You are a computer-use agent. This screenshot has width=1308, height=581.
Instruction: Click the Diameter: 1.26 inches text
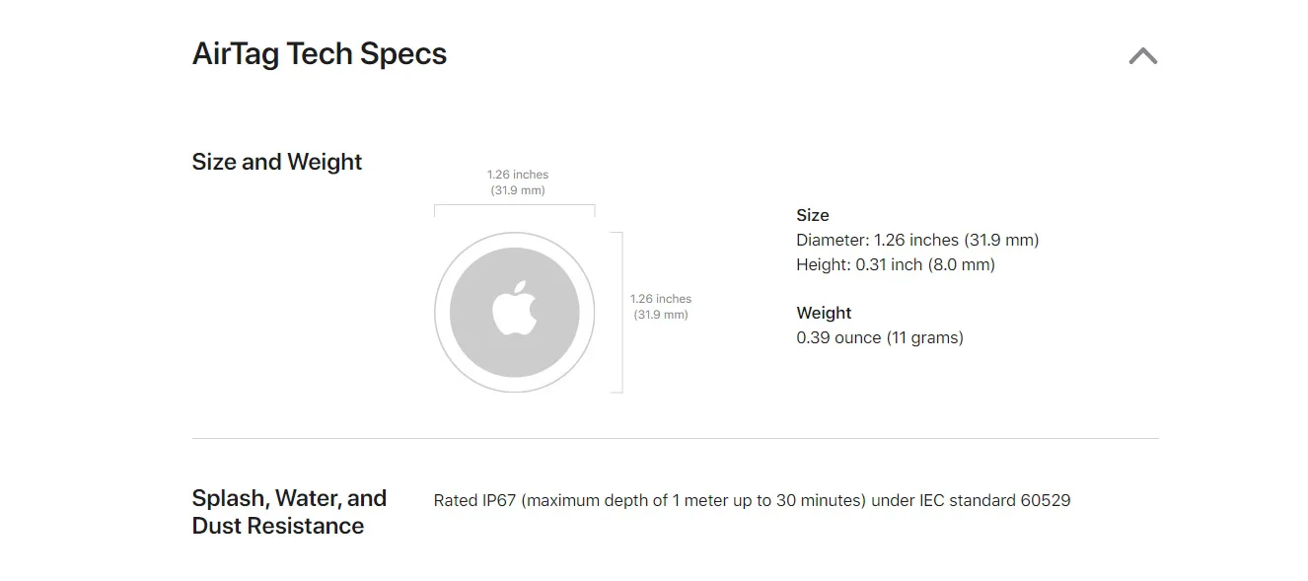click(917, 240)
